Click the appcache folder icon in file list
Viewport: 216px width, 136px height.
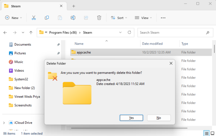tap(73, 52)
